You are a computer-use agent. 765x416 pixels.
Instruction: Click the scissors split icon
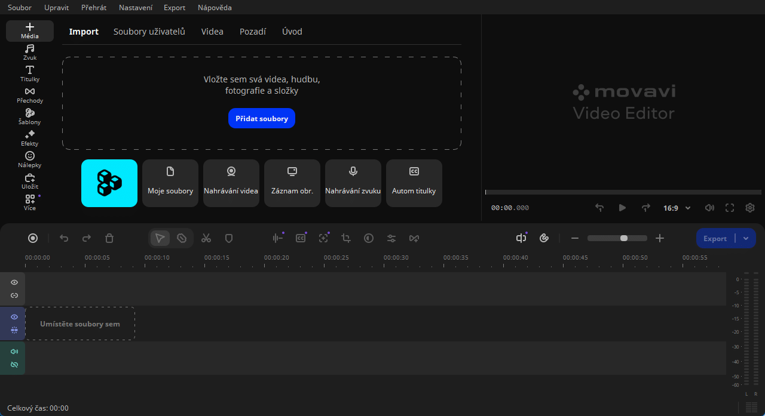pyautogui.click(x=206, y=238)
